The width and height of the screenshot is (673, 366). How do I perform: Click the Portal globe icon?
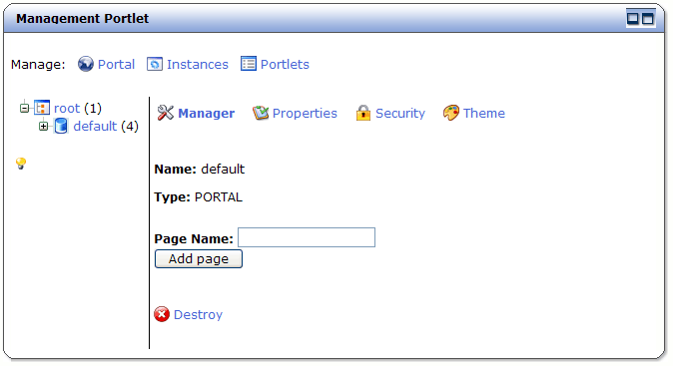point(86,64)
